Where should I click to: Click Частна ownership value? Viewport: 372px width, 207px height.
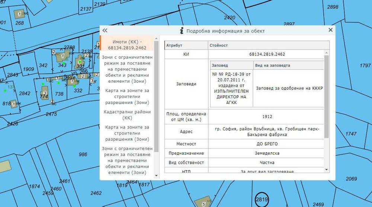(x=267, y=163)
